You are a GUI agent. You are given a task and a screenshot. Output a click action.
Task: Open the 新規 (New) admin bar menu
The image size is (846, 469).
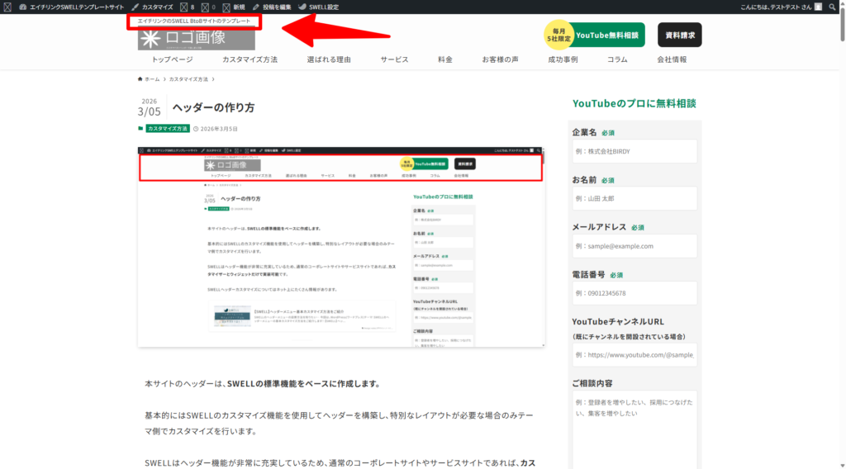pyautogui.click(x=234, y=7)
